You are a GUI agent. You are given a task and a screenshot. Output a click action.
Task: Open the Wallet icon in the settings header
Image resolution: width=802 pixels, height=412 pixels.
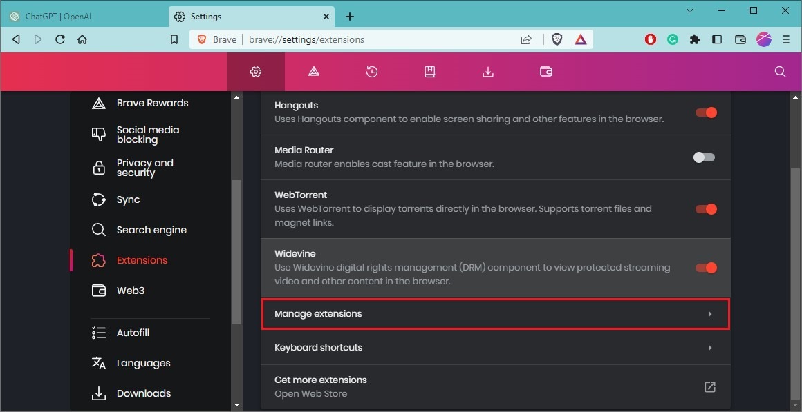(545, 71)
